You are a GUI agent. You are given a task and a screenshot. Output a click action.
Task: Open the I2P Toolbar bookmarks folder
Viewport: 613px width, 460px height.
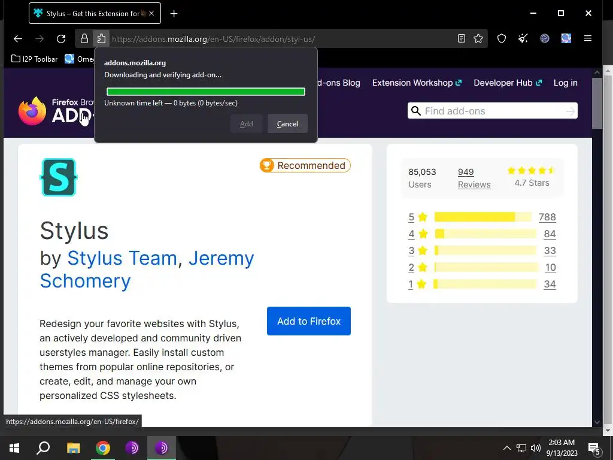pos(34,59)
